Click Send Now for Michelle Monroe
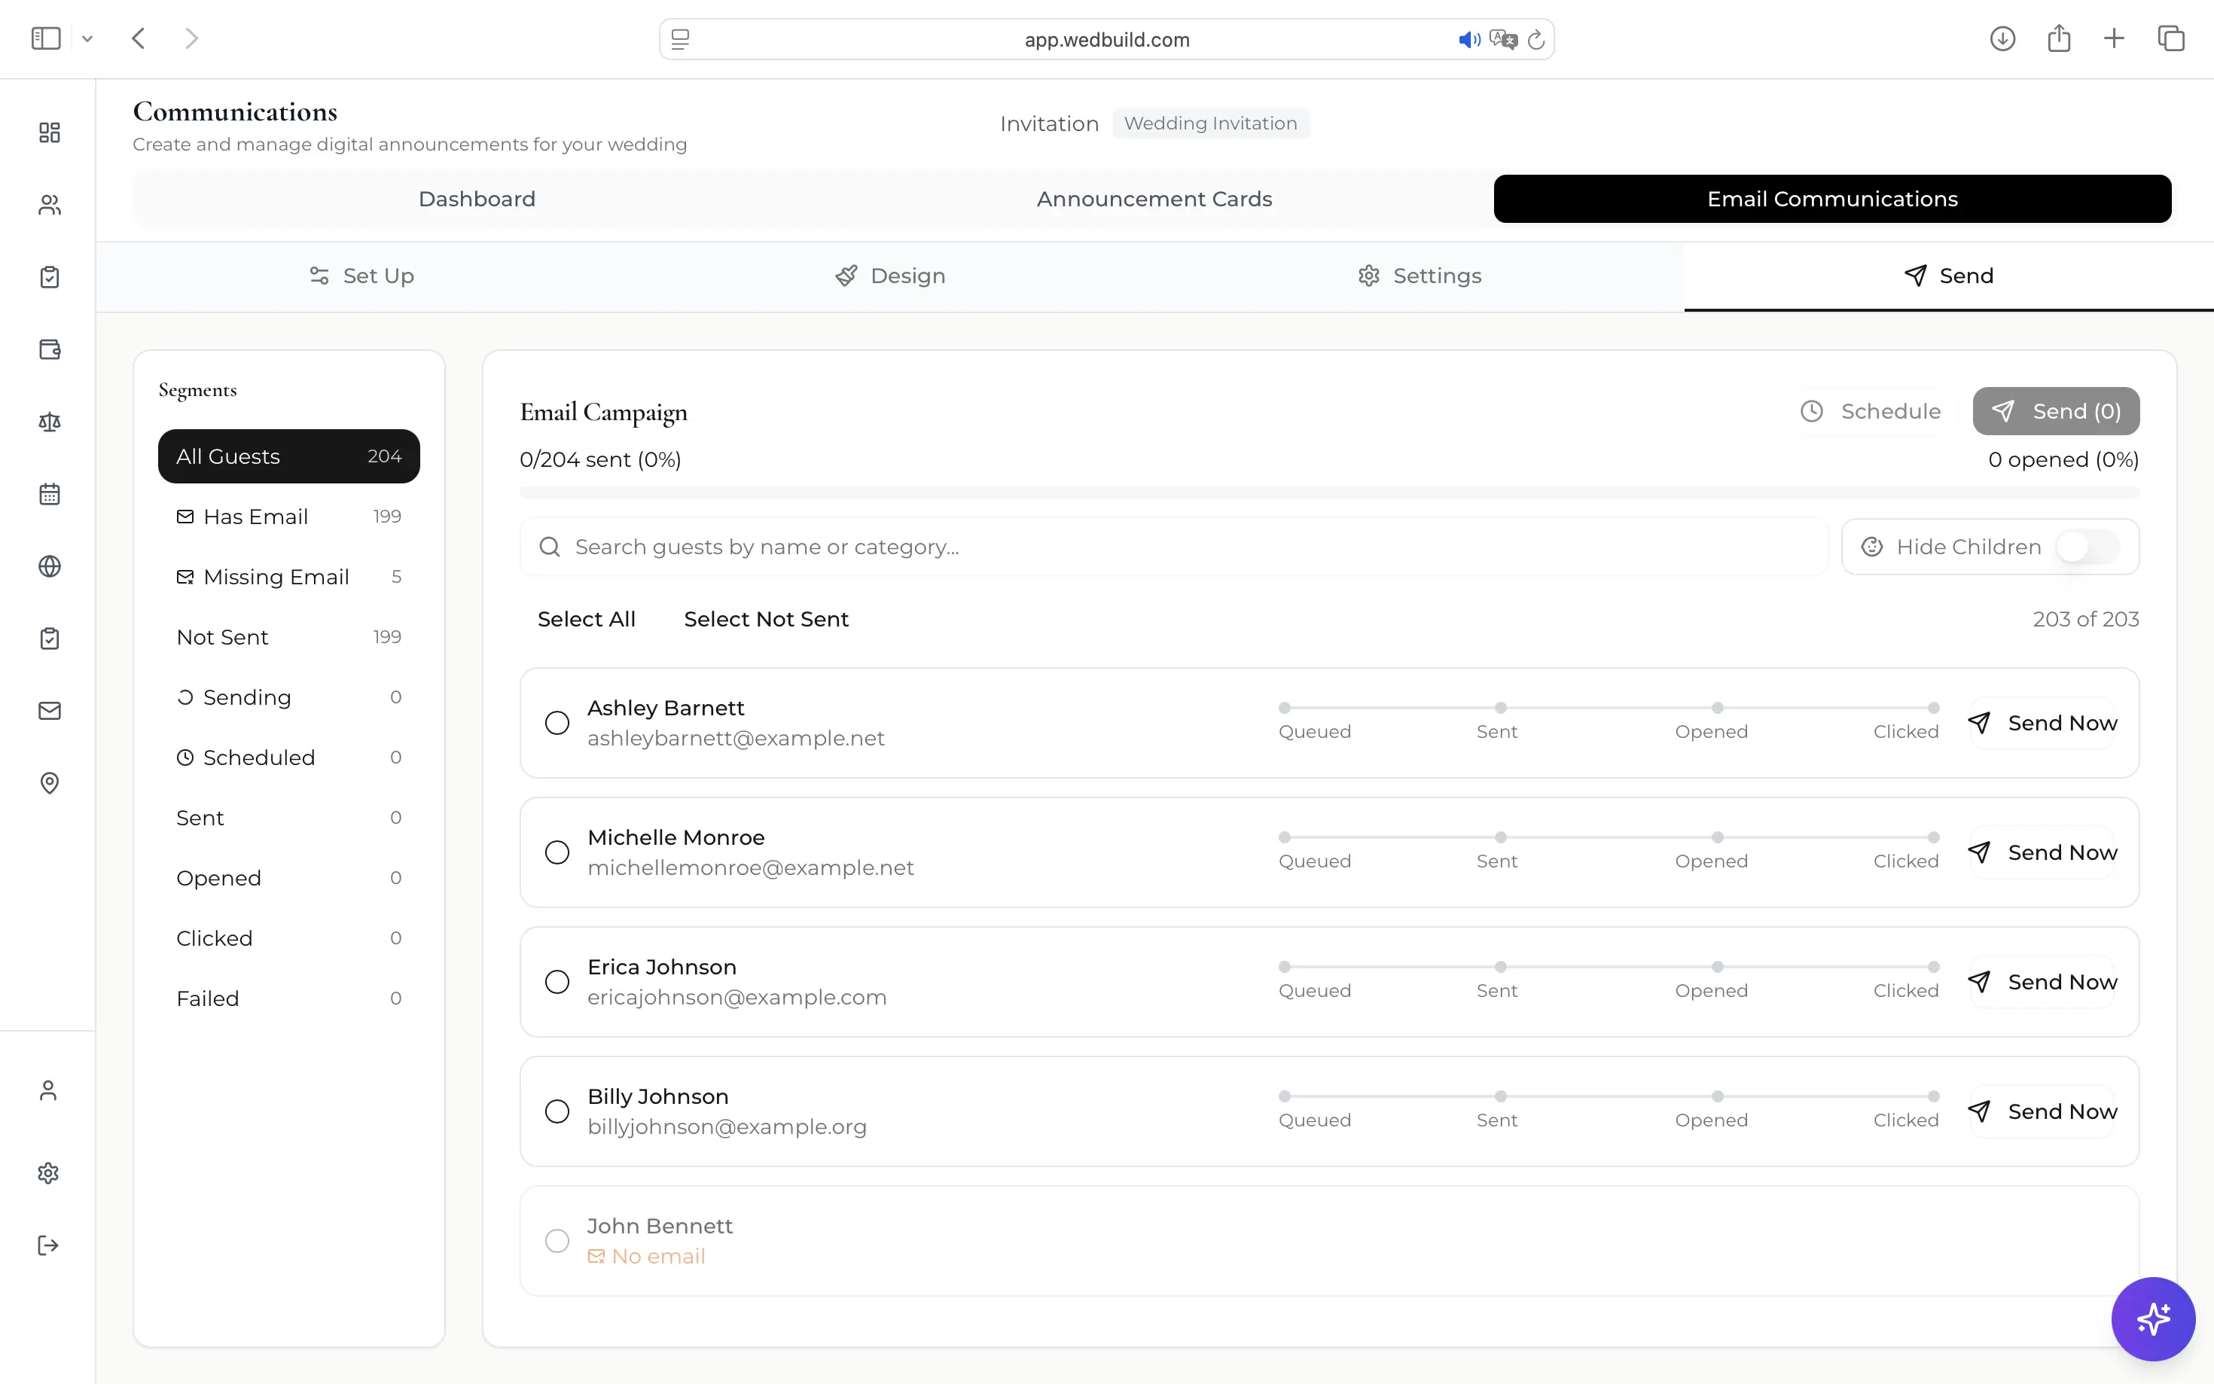The image size is (2214, 1384). click(x=2043, y=852)
